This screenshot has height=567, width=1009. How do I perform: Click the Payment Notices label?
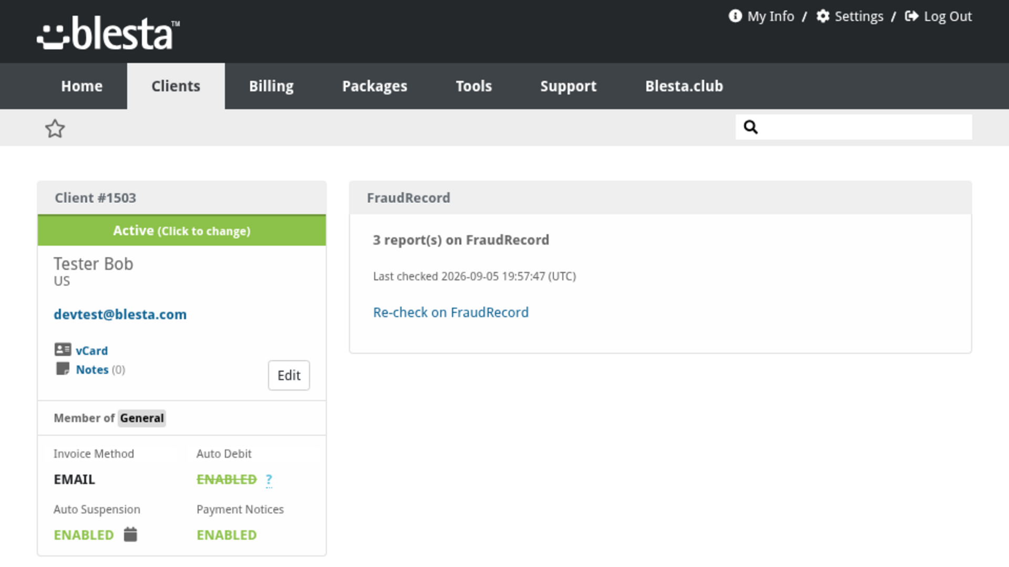(240, 509)
